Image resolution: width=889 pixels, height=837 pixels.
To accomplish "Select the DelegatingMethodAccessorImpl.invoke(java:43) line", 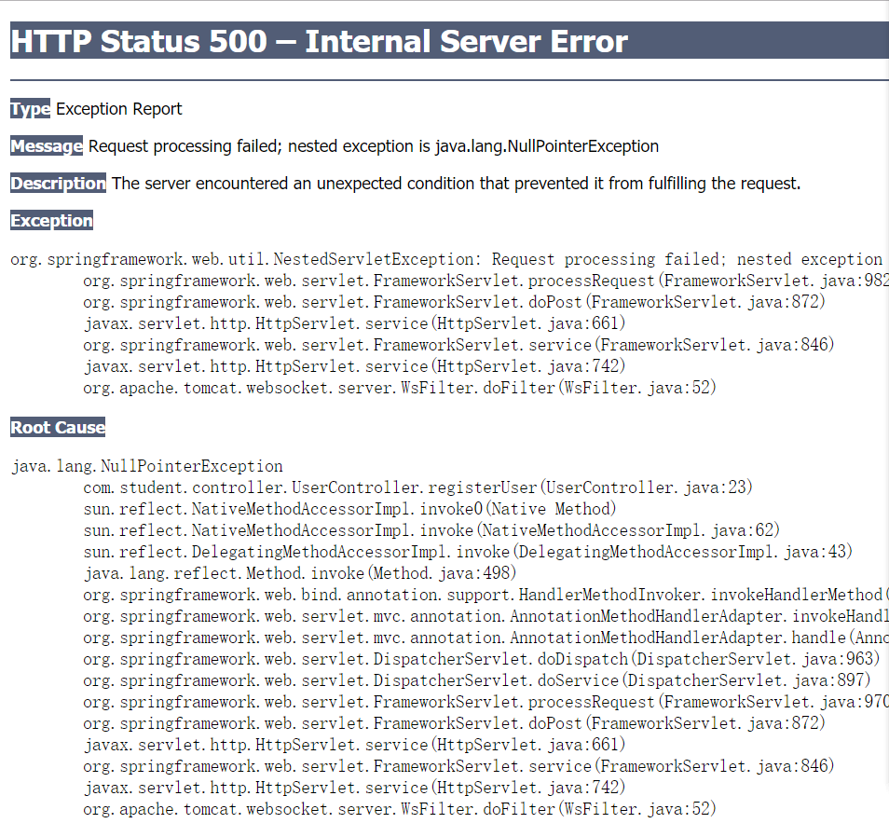I will coord(468,552).
